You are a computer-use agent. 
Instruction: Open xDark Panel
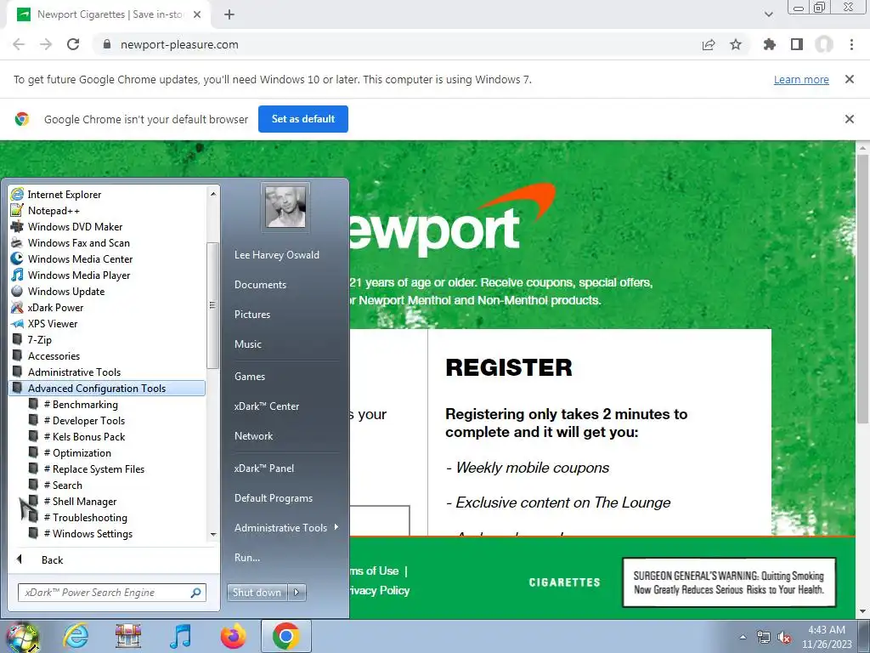pos(264,468)
